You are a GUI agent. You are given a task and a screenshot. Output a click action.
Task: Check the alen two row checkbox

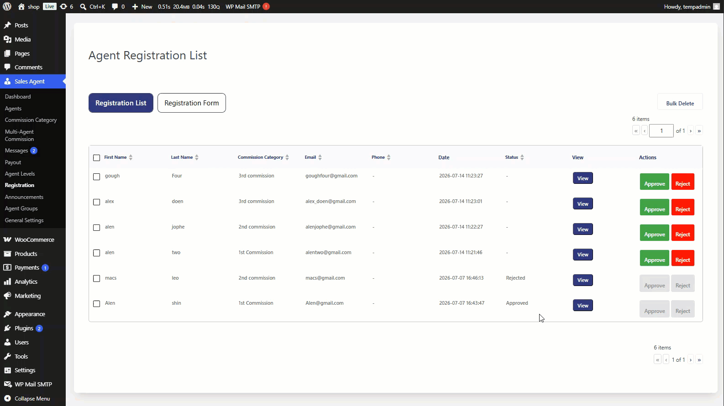96,253
